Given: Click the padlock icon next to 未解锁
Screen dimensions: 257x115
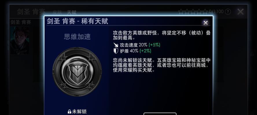Looking at the screenshot, I should tap(69, 112).
